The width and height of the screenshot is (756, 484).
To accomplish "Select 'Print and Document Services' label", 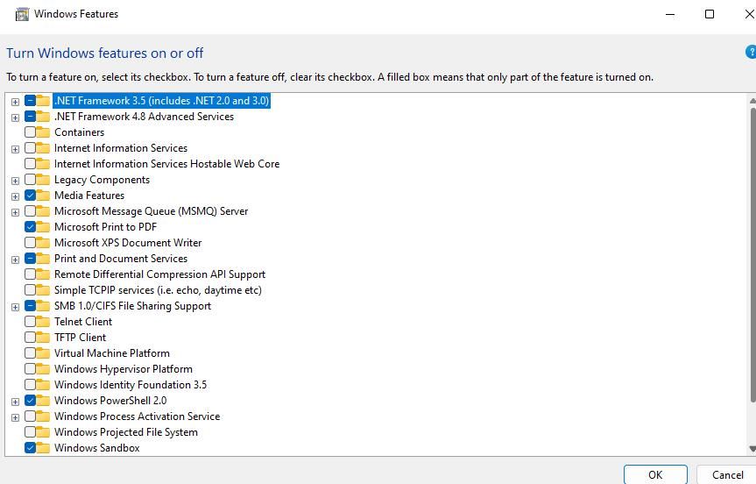I will pos(121,259).
